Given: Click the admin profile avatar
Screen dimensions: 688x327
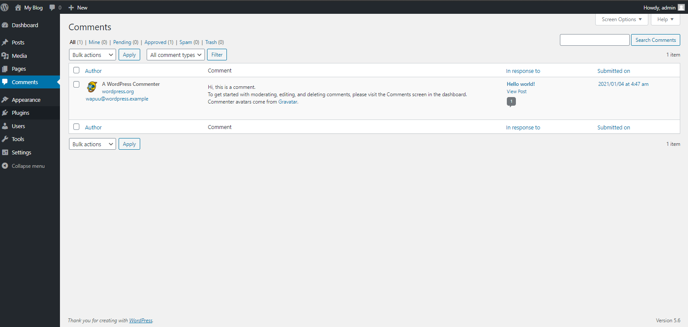Looking at the screenshot, I should (681, 7).
